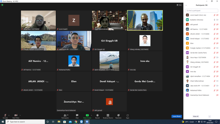Open the View layout menu
The image size is (220, 124).
(x=179, y=5)
